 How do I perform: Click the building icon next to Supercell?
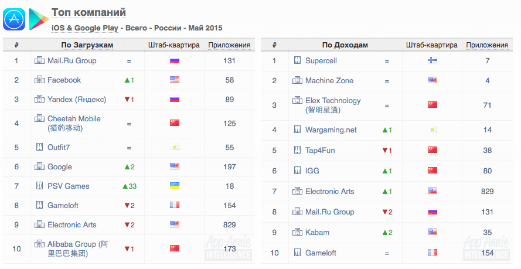point(297,60)
